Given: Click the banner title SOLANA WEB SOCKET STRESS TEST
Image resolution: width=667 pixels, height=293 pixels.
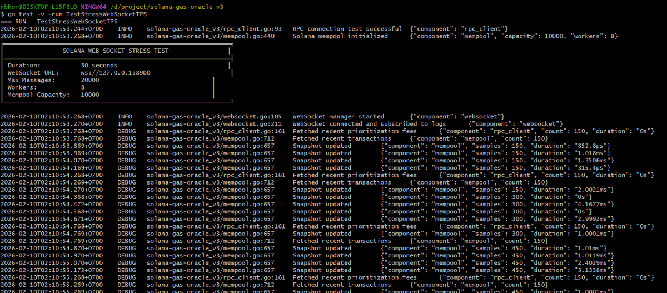Looking at the screenshot, I should tap(115, 51).
